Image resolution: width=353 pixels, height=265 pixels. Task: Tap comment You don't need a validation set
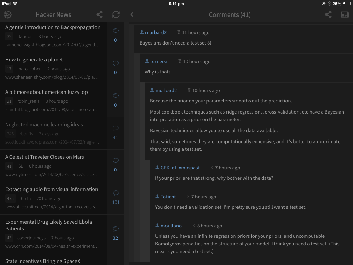coord(231,207)
